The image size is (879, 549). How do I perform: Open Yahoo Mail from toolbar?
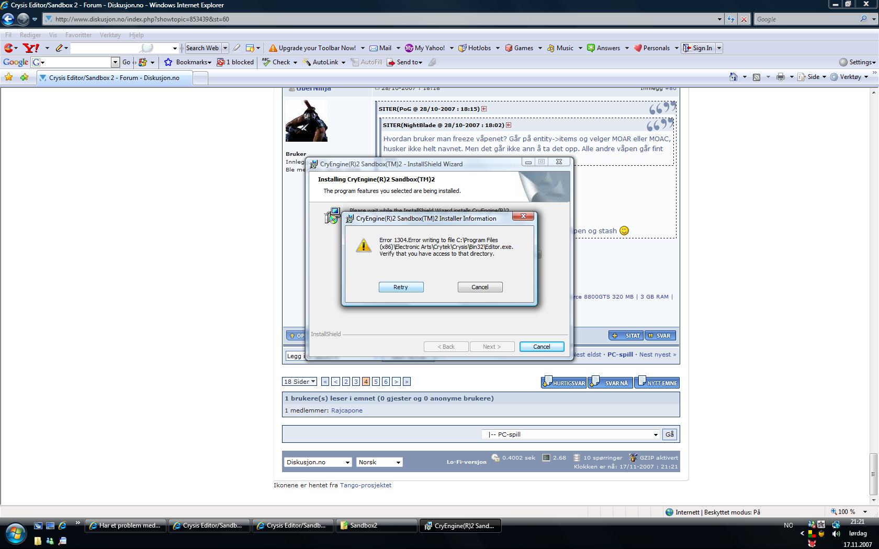click(x=381, y=48)
